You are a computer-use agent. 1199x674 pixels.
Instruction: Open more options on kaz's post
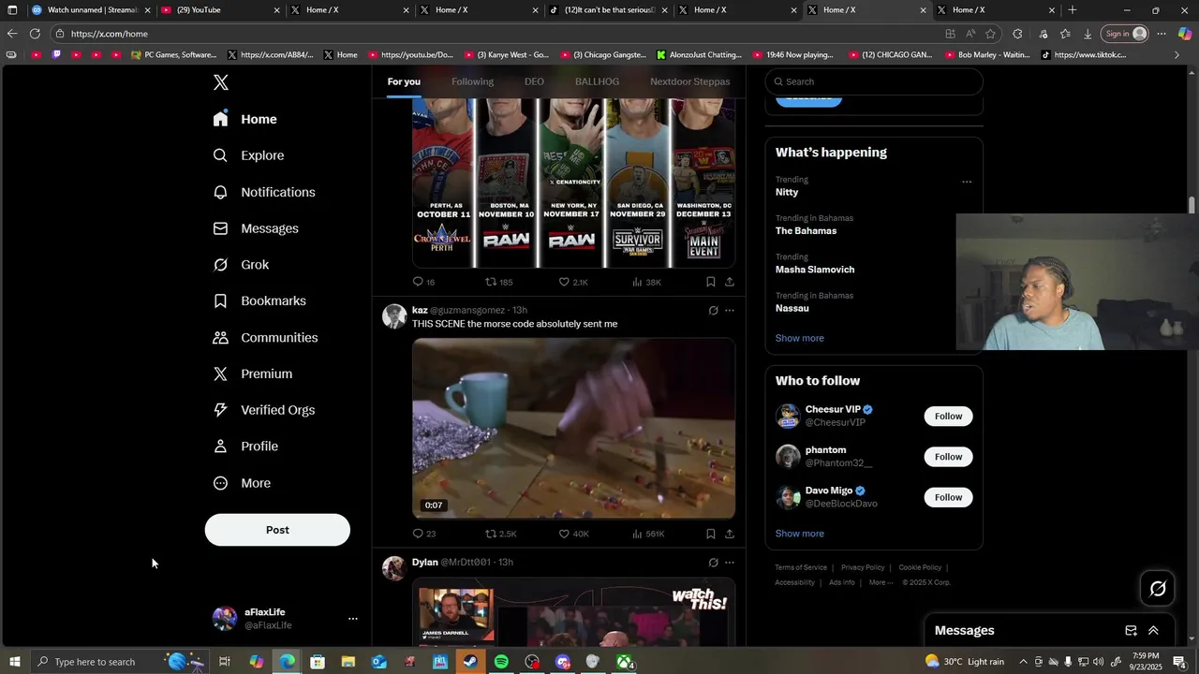(730, 311)
